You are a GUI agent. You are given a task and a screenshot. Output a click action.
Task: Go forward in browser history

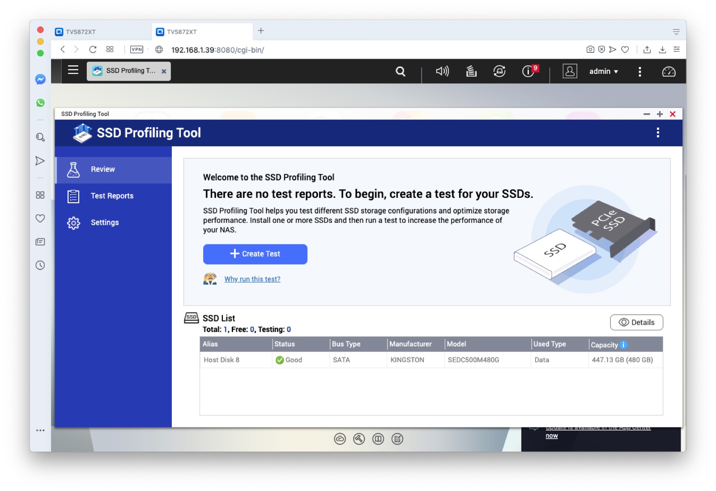coord(77,50)
